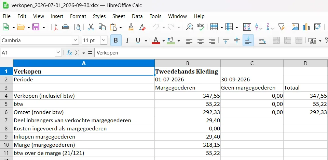Toggle Wrap Text icon
328x160 pixels.
262,40
